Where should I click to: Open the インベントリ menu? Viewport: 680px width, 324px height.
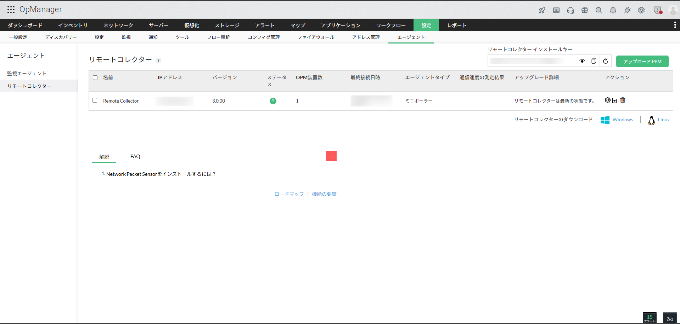73,25
